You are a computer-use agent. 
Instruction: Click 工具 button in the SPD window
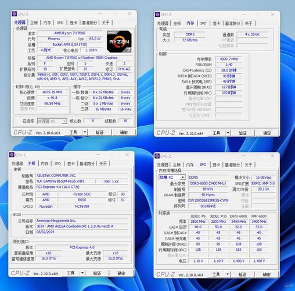tap(216, 274)
